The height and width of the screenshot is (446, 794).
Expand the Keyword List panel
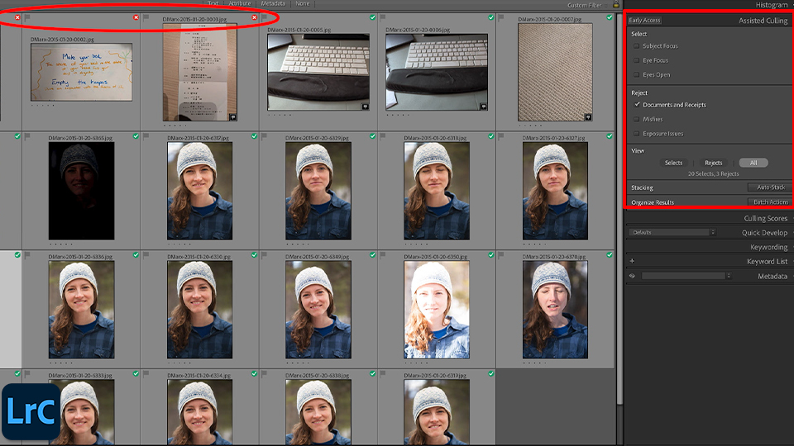click(767, 262)
